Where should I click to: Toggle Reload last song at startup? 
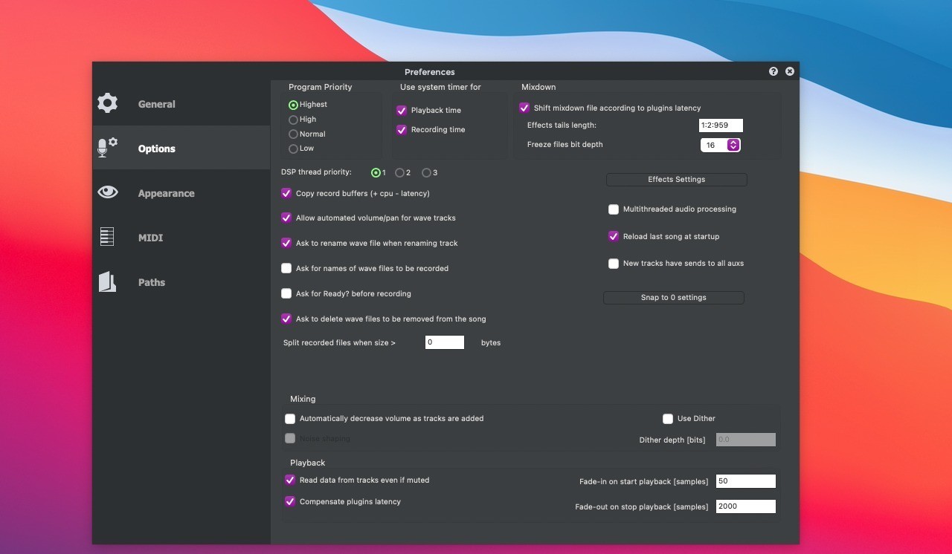(x=614, y=236)
